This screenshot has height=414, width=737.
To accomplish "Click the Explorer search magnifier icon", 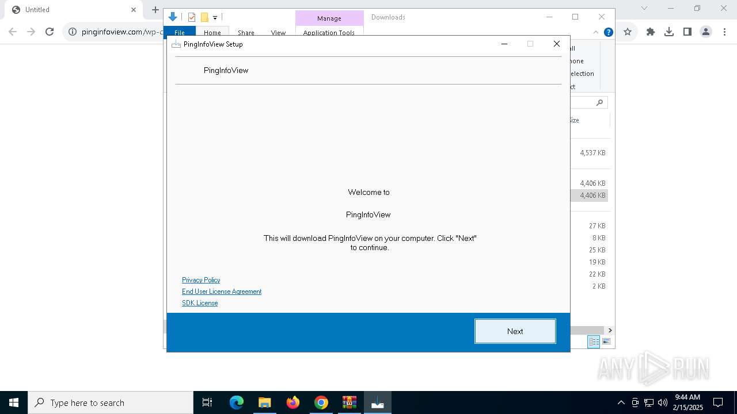I will click(599, 102).
